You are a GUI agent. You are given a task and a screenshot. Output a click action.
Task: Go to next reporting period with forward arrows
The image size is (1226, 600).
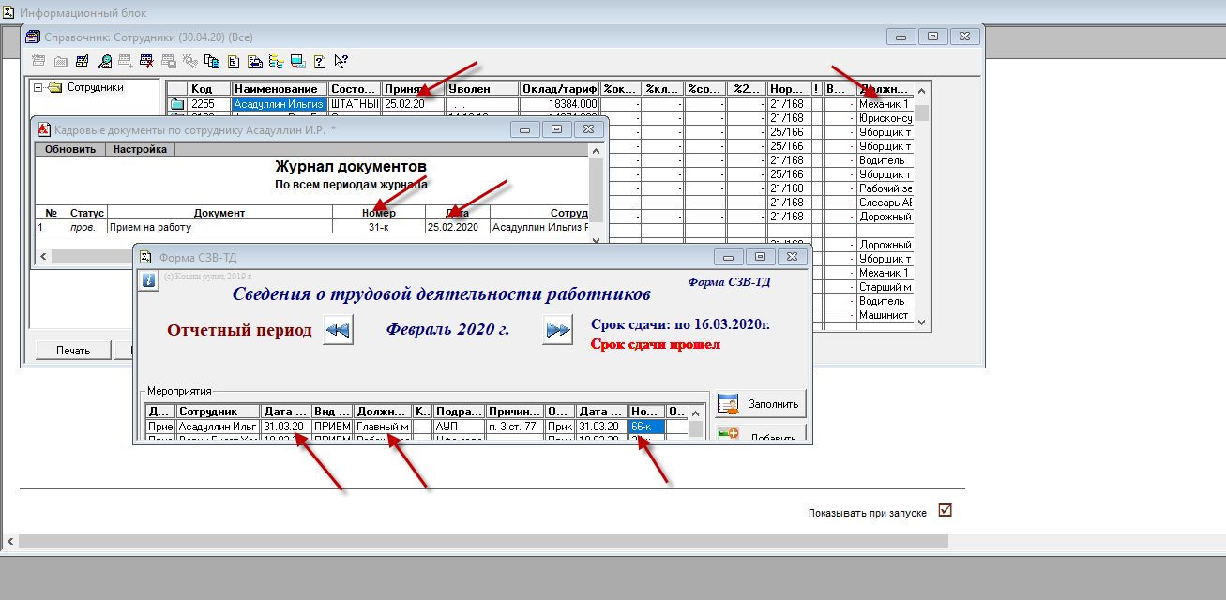click(x=558, y=330)
